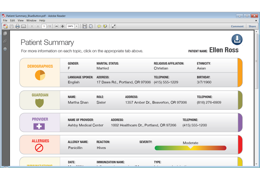Screen dimensions: 260x179
Task: Open the zoom level dropdown arrow
Action: tap(77, 26)
